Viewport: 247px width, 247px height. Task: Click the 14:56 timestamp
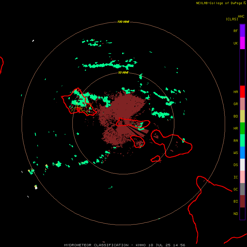(x=179, y=245)
